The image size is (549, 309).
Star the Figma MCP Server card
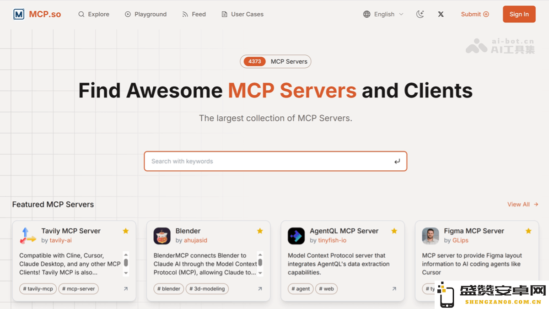point(528,231)
